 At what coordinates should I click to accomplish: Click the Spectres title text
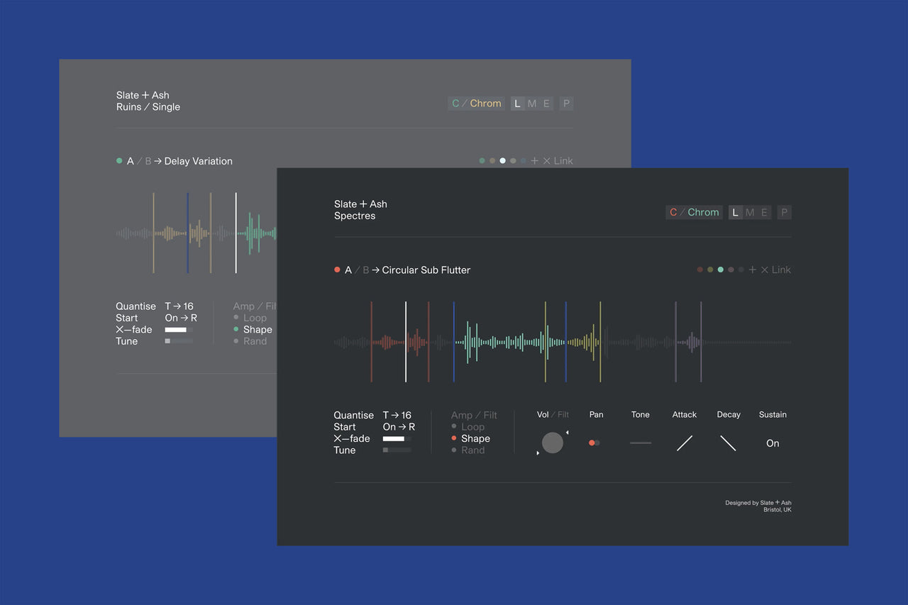point(355,216)
